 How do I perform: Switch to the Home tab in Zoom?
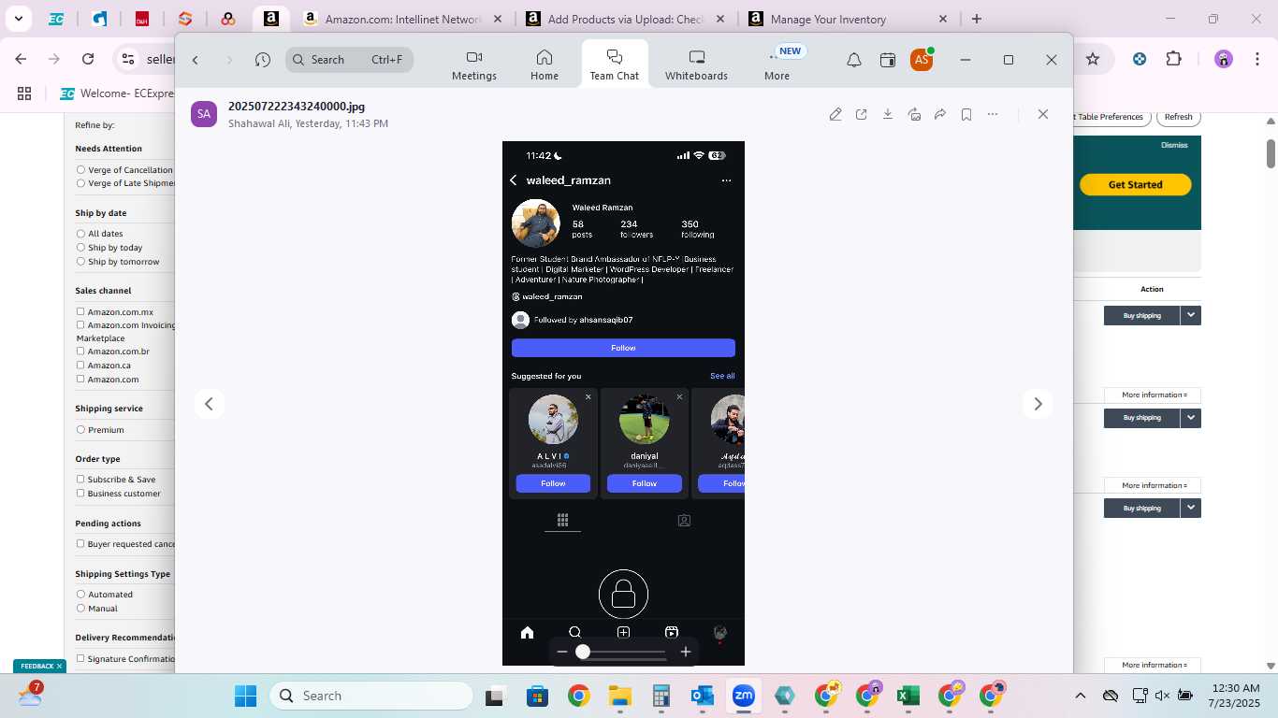click(545, 65)
